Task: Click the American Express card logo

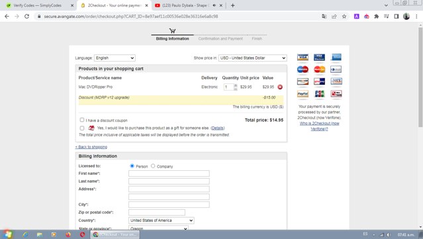Action: click(x=336, y=57)
